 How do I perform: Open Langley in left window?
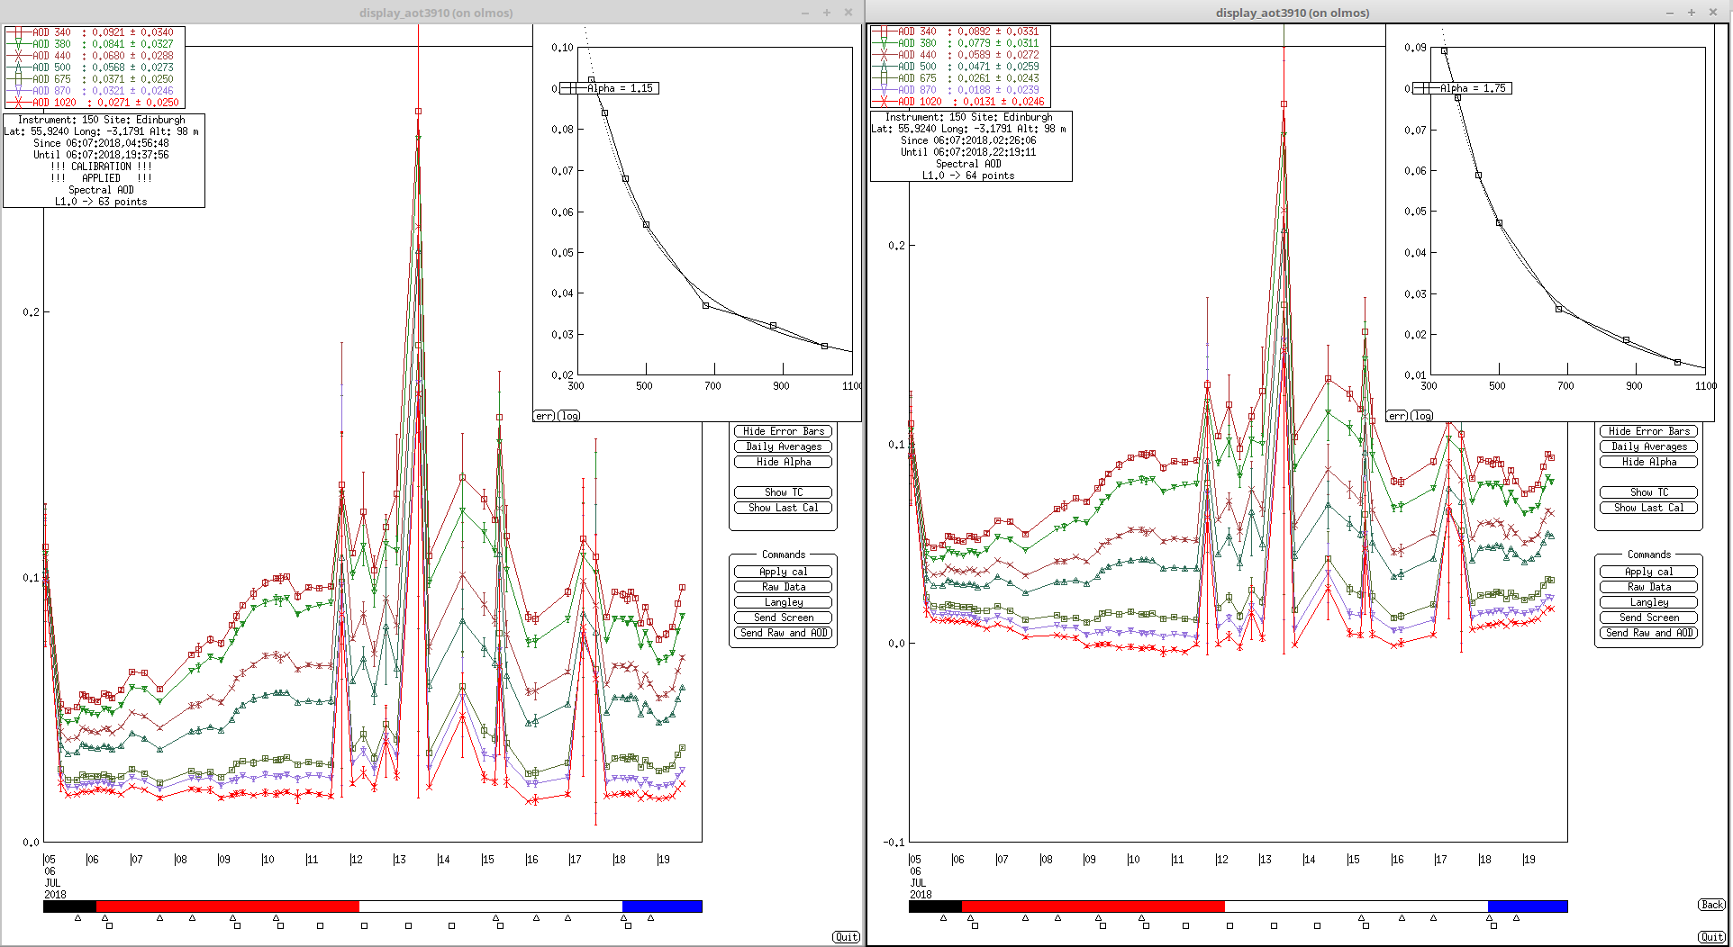(784, 602)
